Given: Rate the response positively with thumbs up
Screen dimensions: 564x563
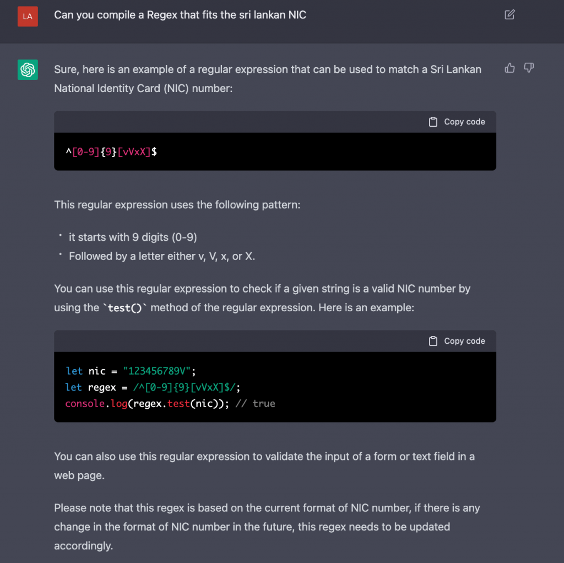Looking at the screenshot, I should [x=509, y=67].
